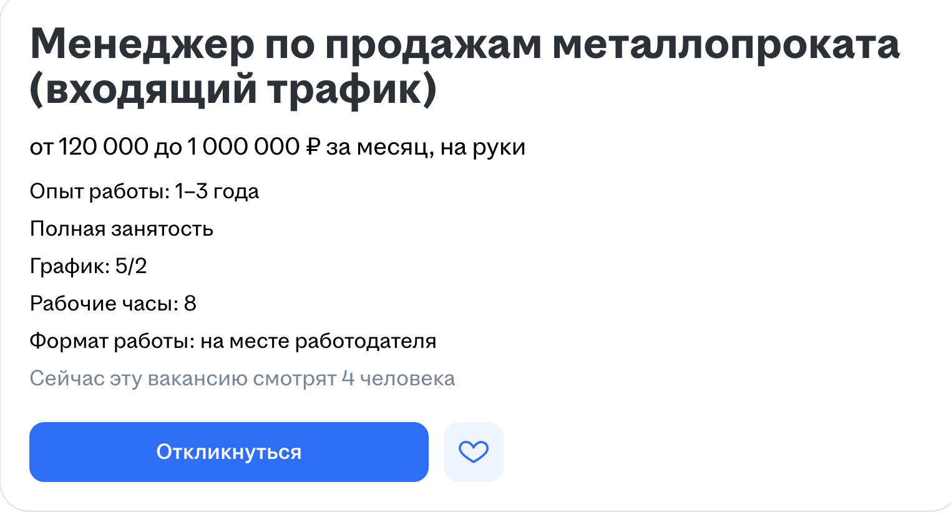Click the "1–3 года" experience value
Viewport: 951px width, 520px height.
(x=217, y=191)
